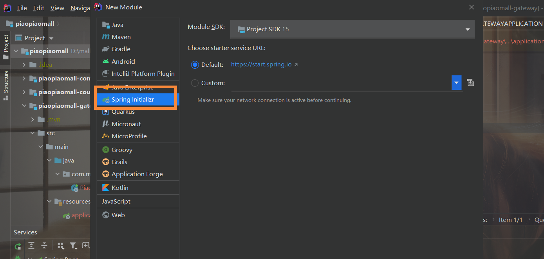The height and width of the screenshot is (259, 544).
Task: Collapse the src folder in the project tree
Action: point(33,133)
